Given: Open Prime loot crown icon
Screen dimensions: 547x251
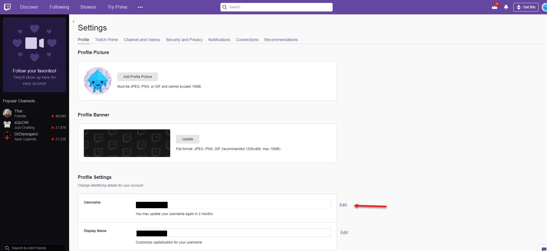Looking at the screenshot, I should pos(495,7).
